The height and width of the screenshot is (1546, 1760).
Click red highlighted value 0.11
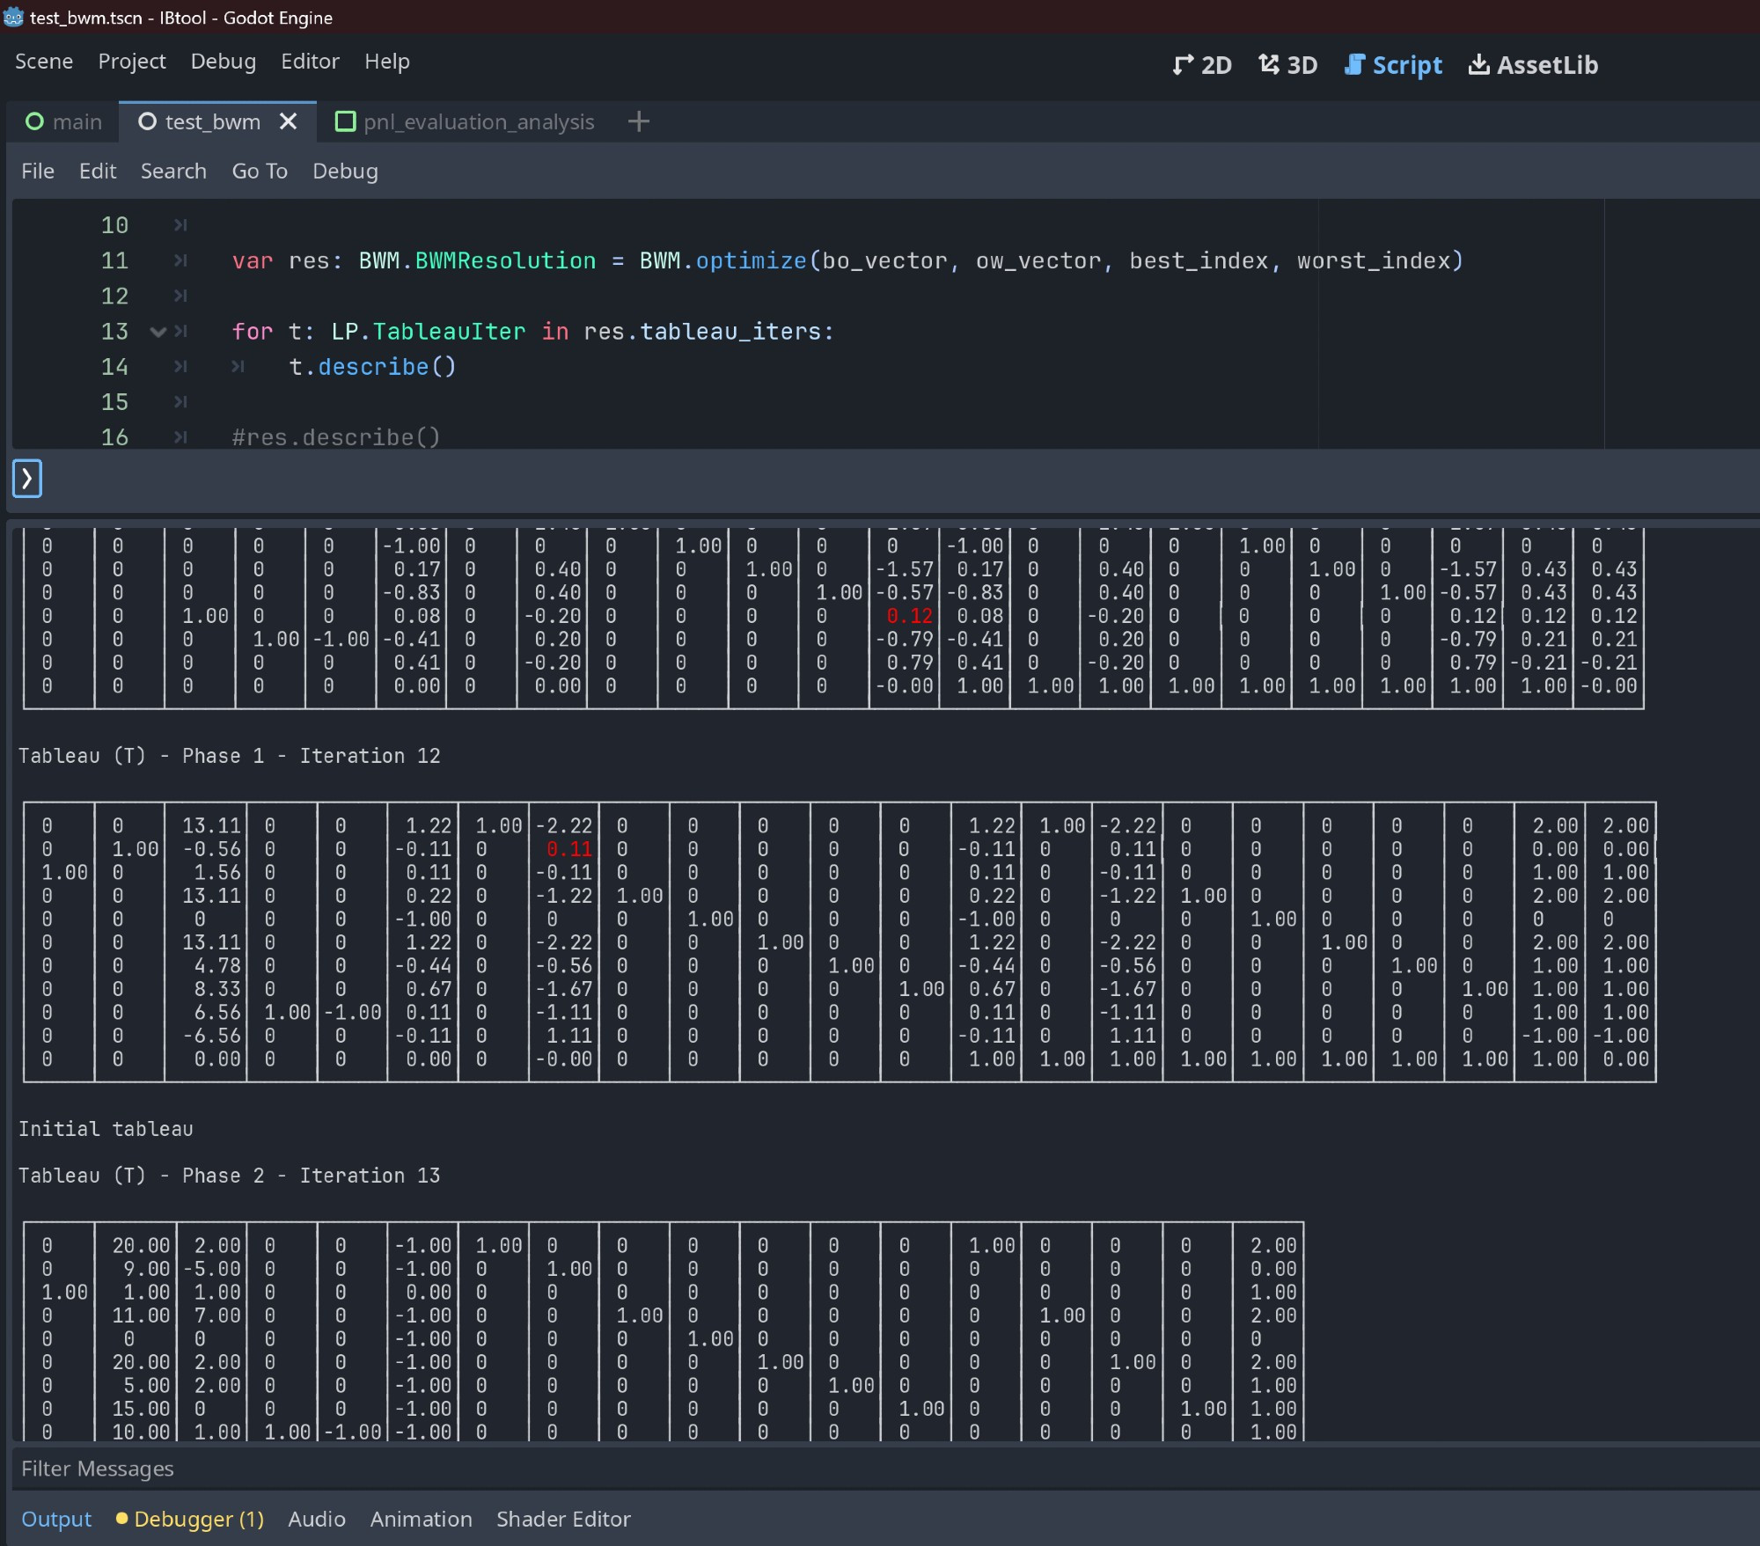[569, 849]
